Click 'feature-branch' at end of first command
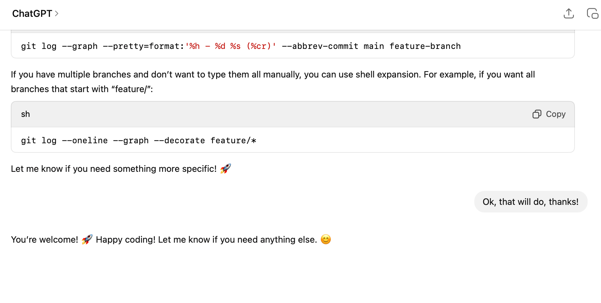Viewport: 601px width, 303px height. [425, 46]
